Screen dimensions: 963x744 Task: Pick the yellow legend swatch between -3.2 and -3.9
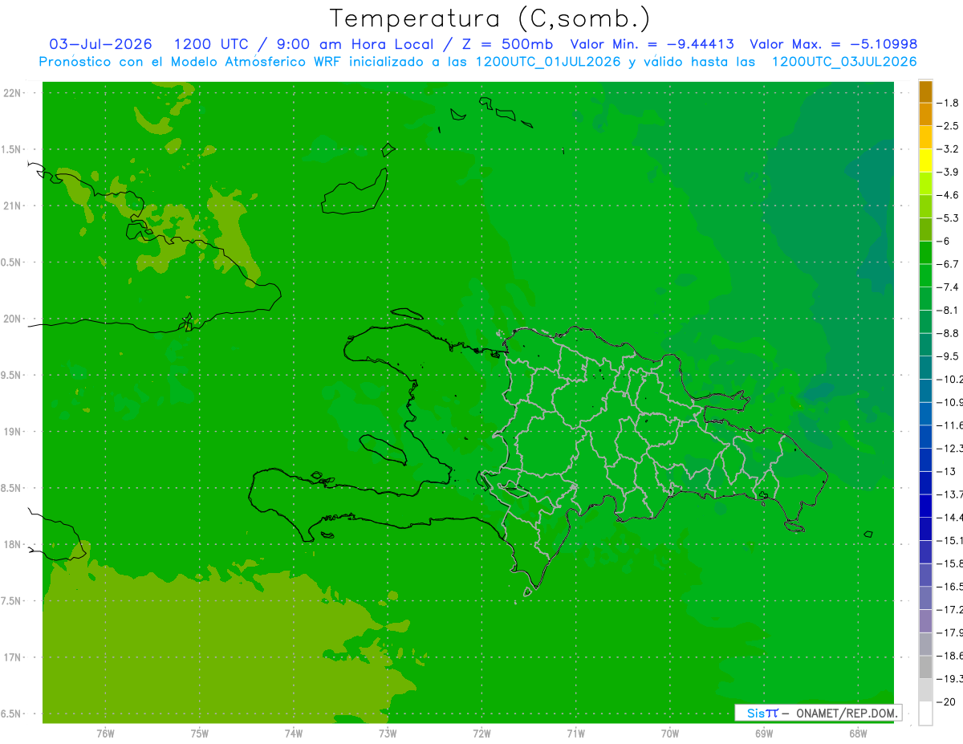[925, 161]
